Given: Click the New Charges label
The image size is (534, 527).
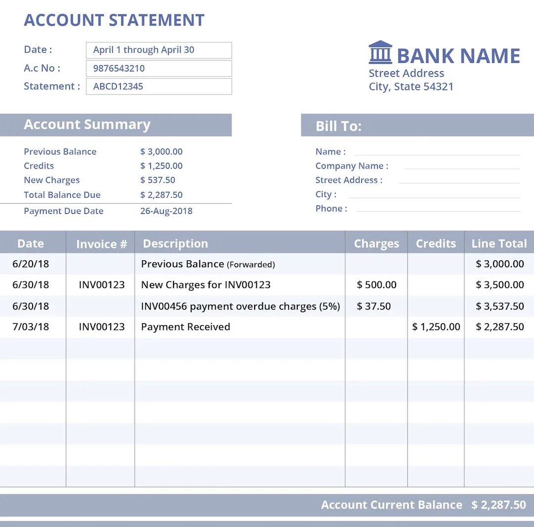Looking at the screenshot, I should [52, 180].
